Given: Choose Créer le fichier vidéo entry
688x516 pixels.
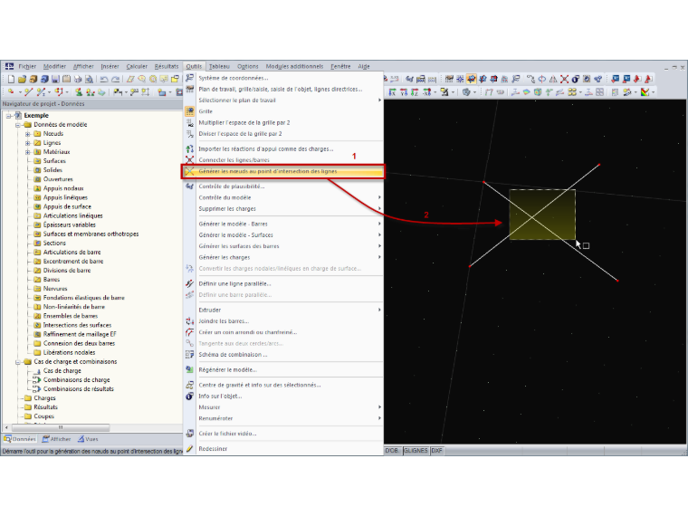Looking at the screenshot, I should 283,434.
